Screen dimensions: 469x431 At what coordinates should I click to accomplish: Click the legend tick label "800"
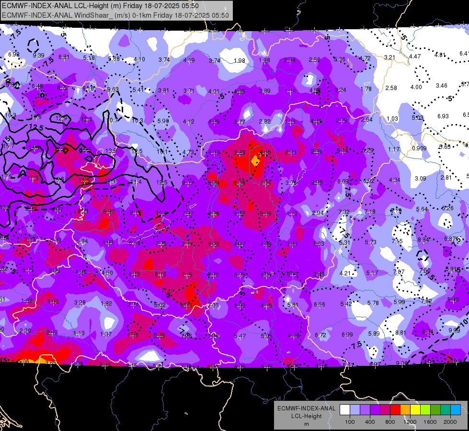390,422
